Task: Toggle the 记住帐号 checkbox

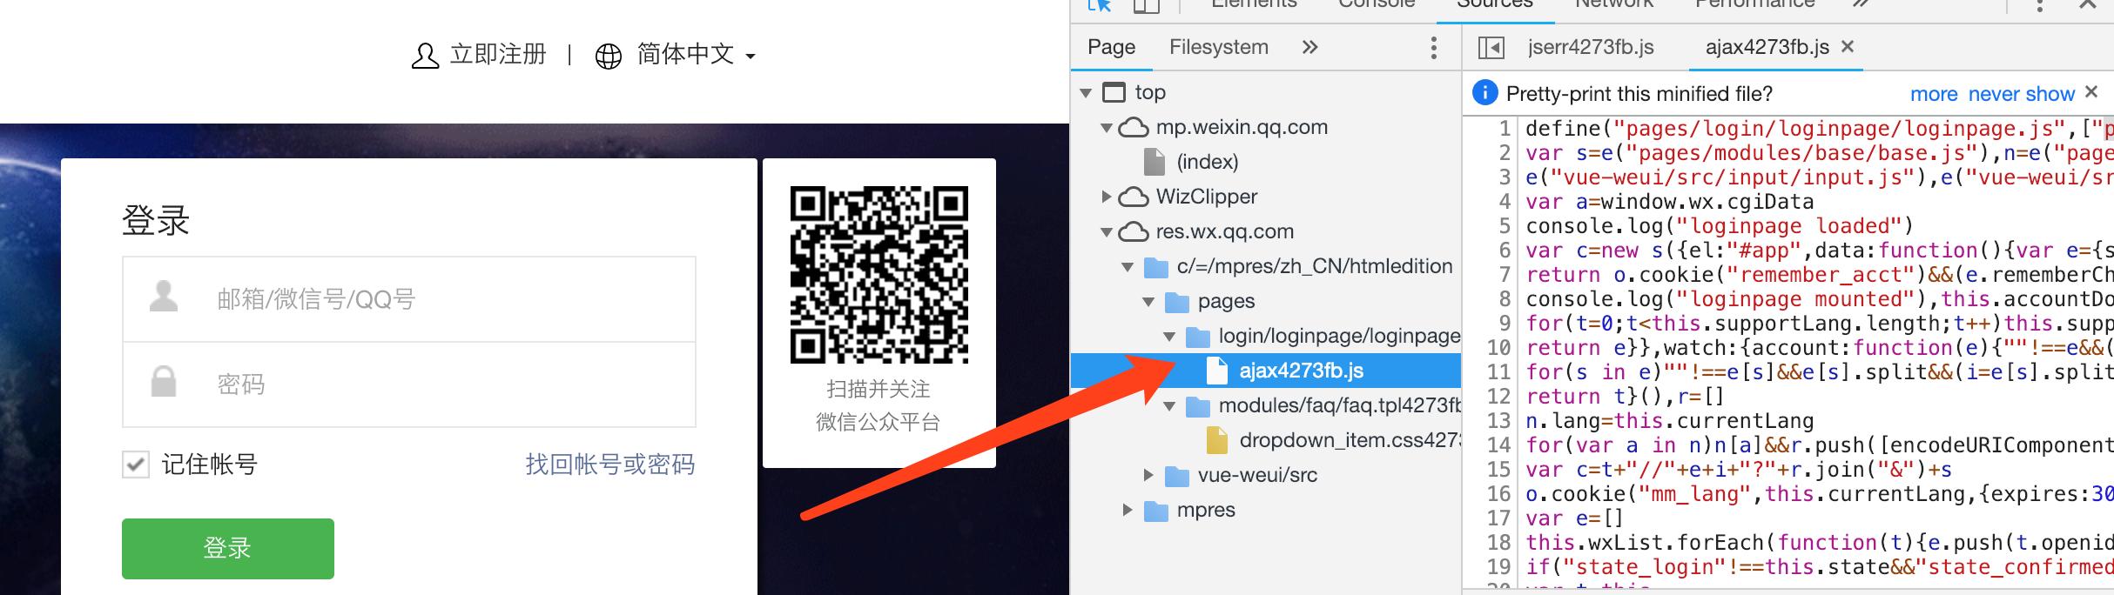Action: 135,465
